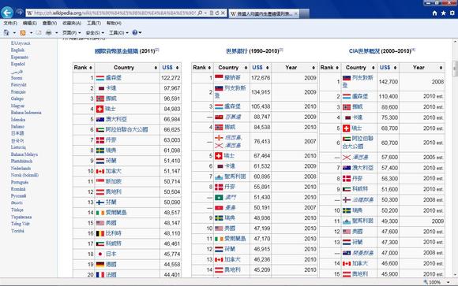Image resolution: width=458 pixels, height=286 pixels.
Task: Open the 页面(P) dropdown menu
Action: click(x=71, y=32)
